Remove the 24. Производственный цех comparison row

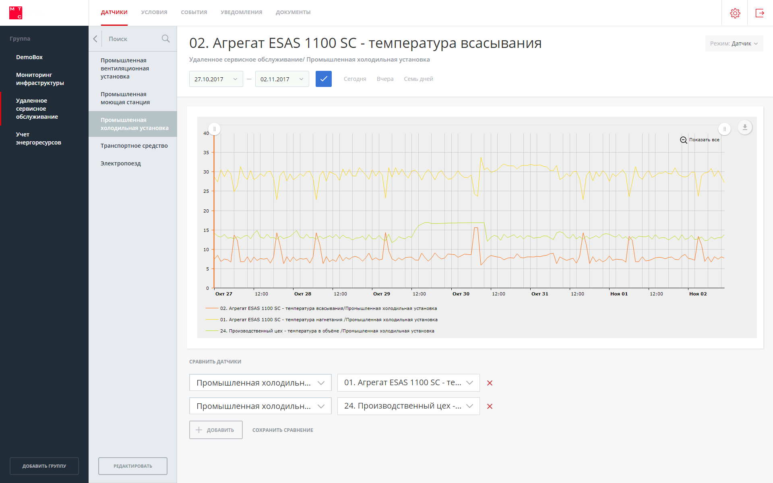click(490, 406)
